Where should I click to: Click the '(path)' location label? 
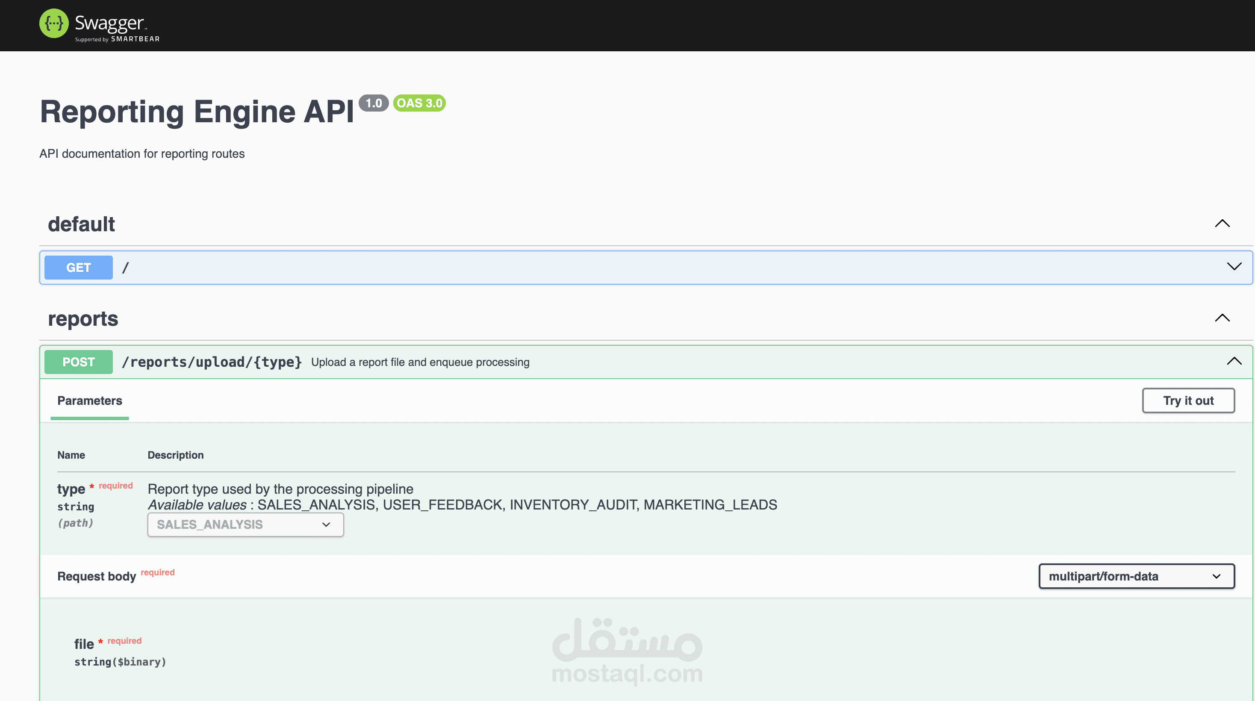pyautogui.click(x=75, y=523)
